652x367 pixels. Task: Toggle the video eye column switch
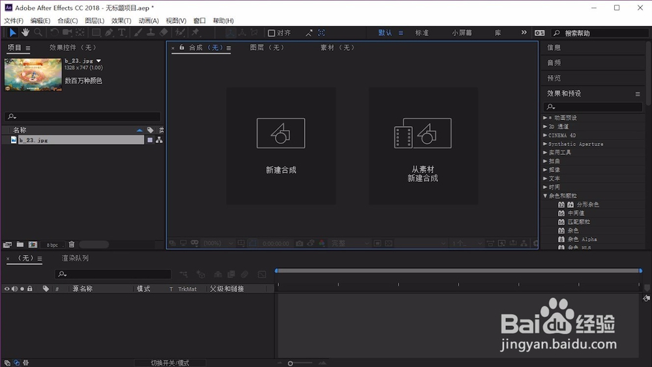[7, 288]
